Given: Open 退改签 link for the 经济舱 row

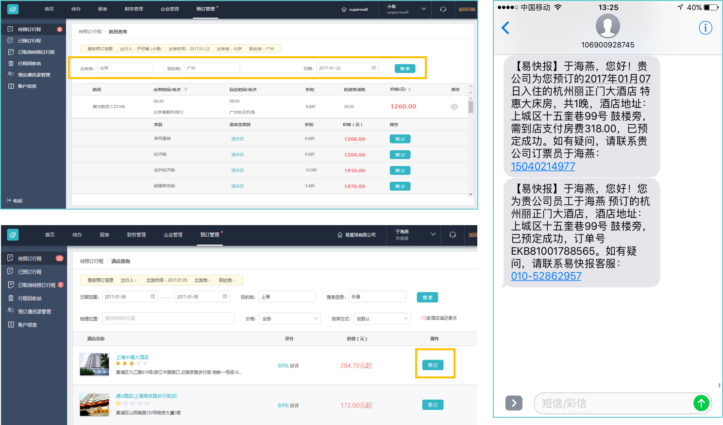Looking at the screenshot, I should coord(237,155).
